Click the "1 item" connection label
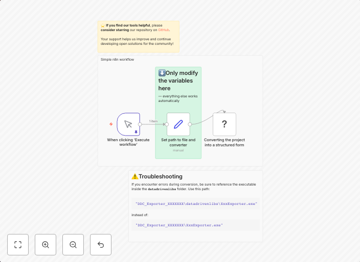Viewport: 360px width, 262px height. point(153,121)
